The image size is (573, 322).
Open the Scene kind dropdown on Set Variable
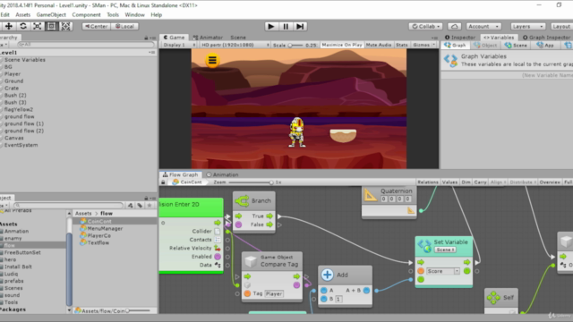click(445, 250)
